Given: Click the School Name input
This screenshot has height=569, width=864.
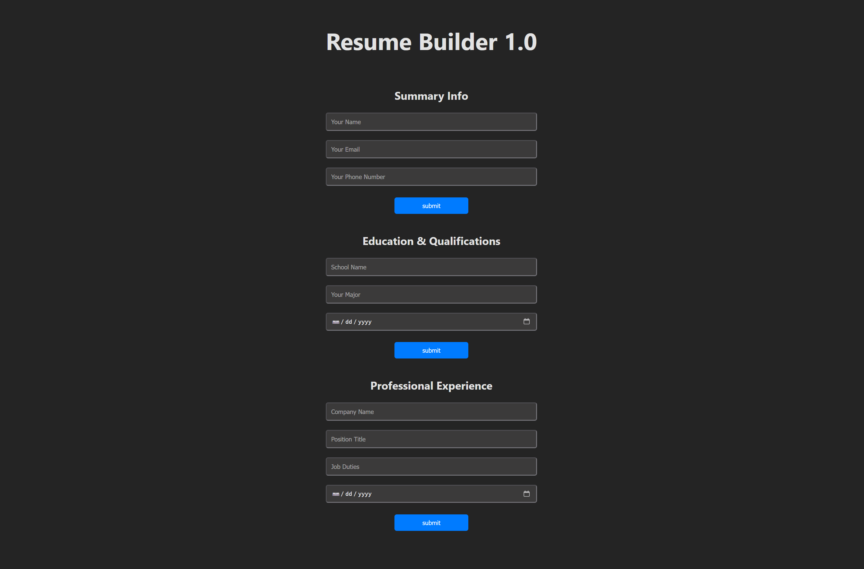Looking at the screenshot, I should pos(431,267).
